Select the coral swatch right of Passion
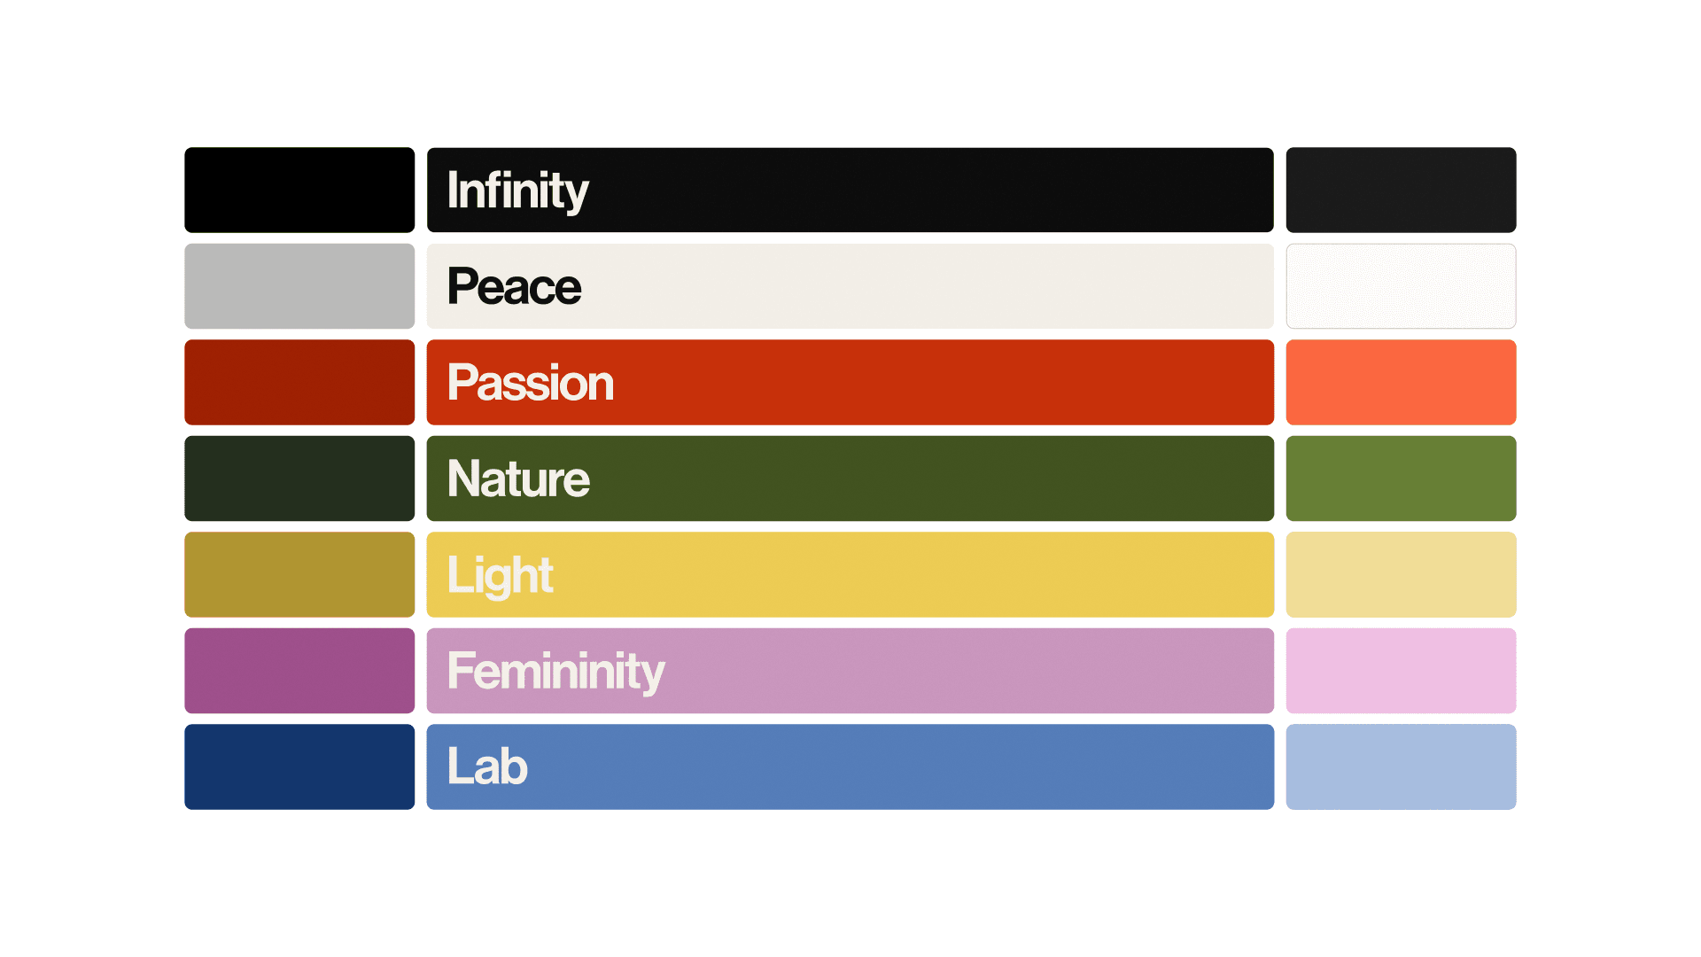 tap(1401, 382)
